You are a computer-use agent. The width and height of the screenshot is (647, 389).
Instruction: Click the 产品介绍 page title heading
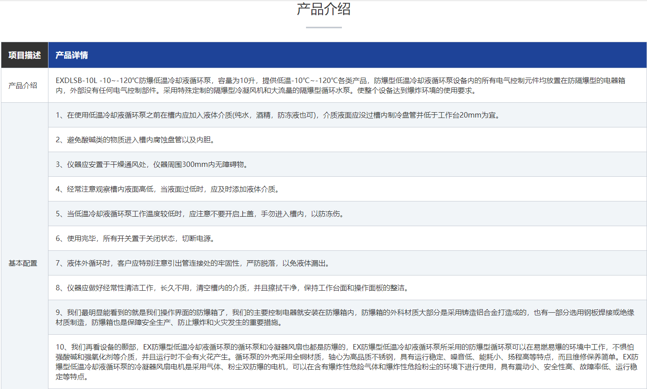tap(323, 9)
